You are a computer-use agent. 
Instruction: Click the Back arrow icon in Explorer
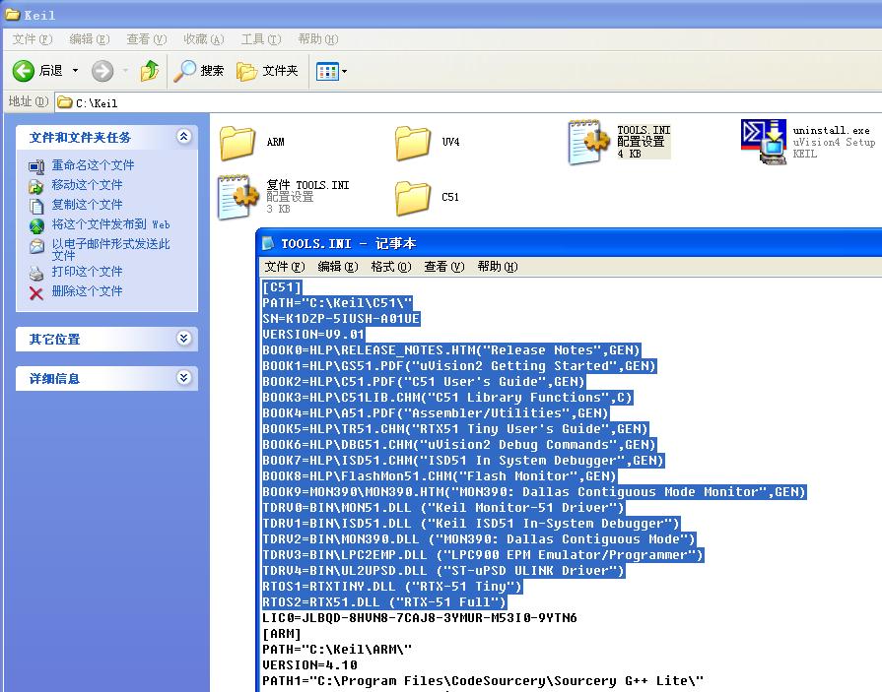pyautogui.click(x=24, y=71)
